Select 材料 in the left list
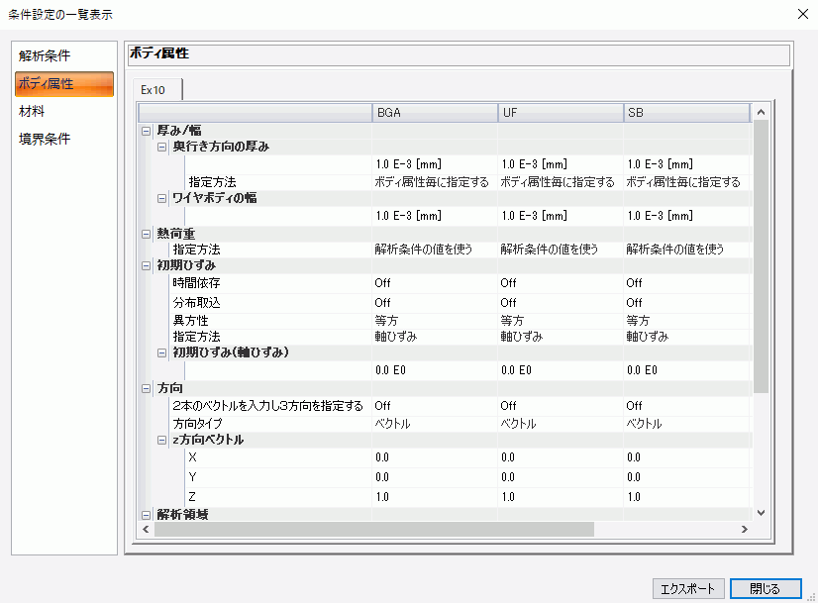This screenshot has width=818, height=603. point(32,111)
